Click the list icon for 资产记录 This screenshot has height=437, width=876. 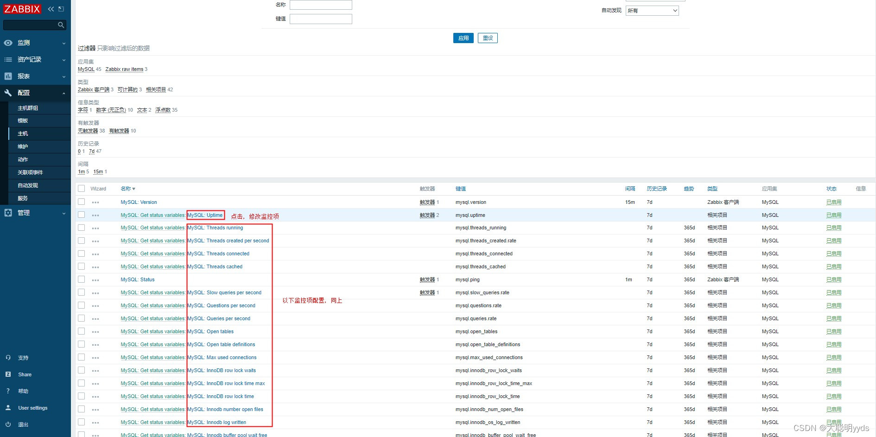8,59
